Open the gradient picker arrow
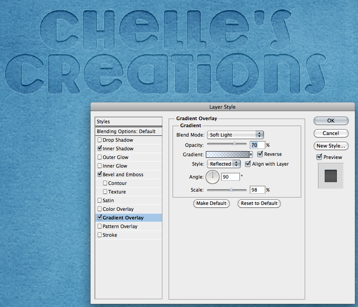The width and height of the screenshot is (358, 307). click(251, 155)
